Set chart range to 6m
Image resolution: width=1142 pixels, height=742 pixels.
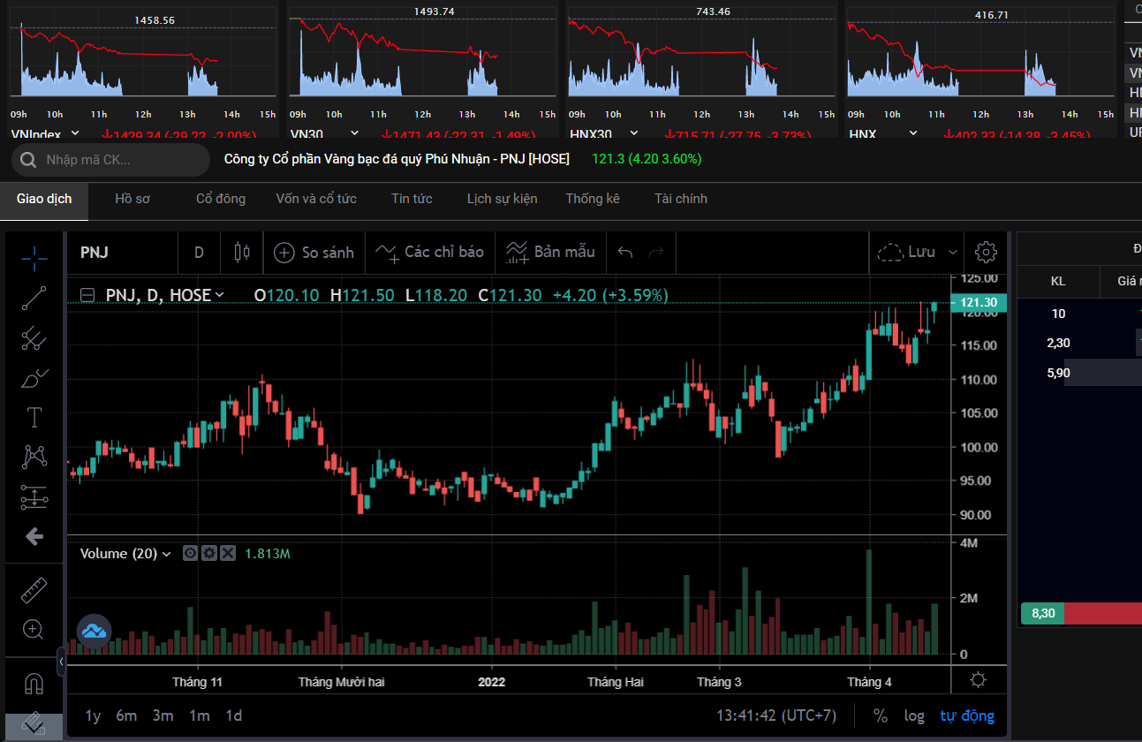click(x=126, y=715)
